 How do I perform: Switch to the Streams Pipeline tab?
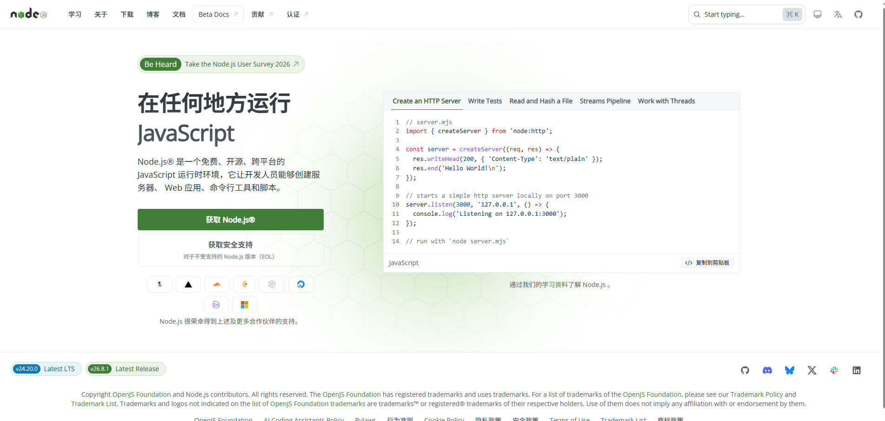pos(605,101)
